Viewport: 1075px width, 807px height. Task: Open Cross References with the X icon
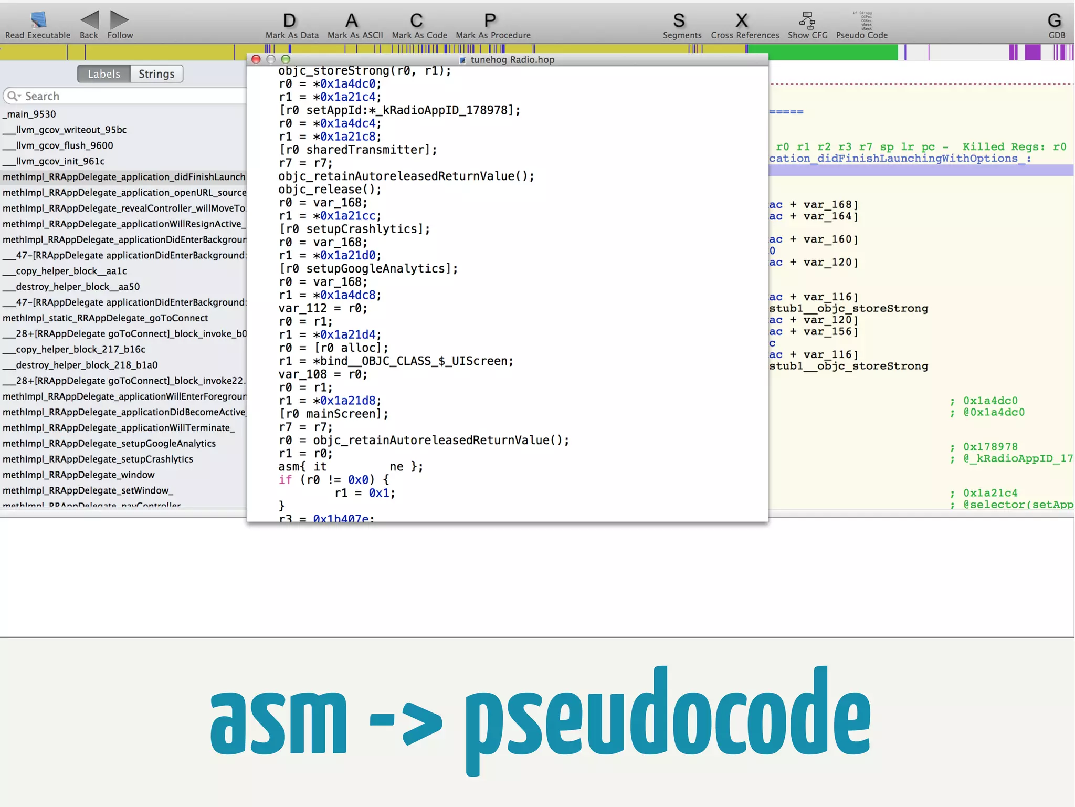[741, 20]
